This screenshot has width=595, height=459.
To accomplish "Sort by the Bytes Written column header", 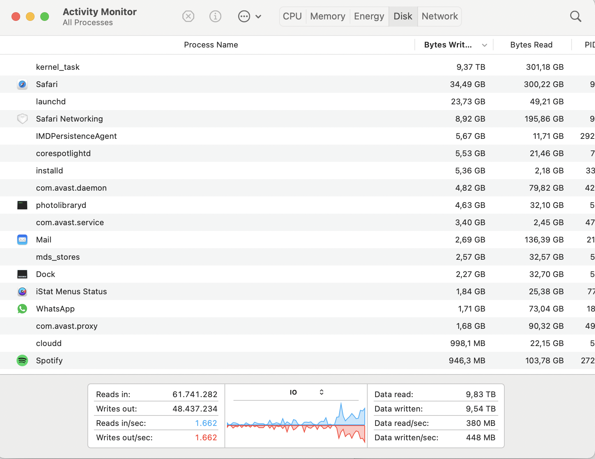I will tap(448, 45).
